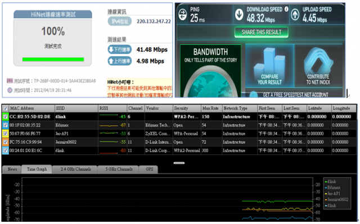This screenshot has width=360, height=224.
Task: Click the ping arrows icon in Speedtest
Action: tap(183, 15)
